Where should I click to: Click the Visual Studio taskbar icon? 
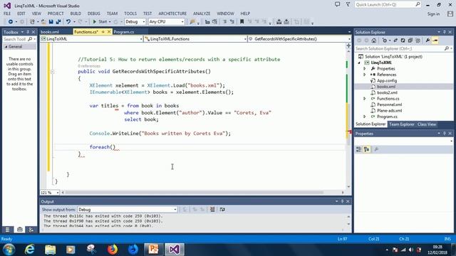174,250
